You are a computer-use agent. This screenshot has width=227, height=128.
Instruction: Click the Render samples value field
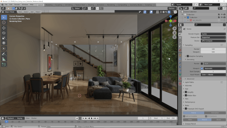tap(213, 49)
